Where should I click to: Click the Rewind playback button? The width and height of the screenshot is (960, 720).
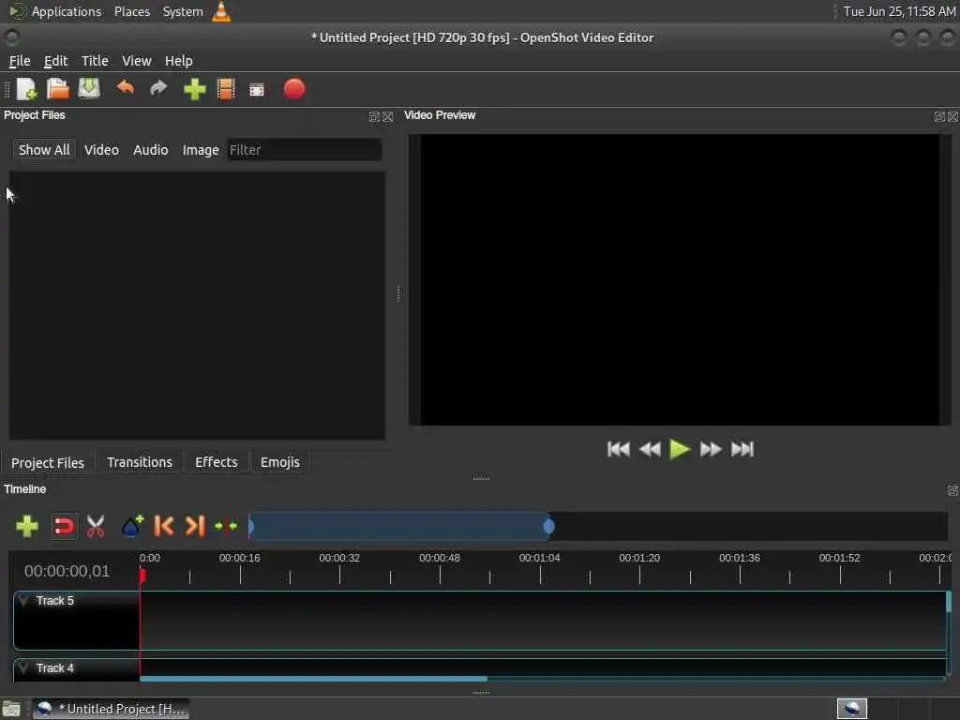(x=650, y=449)
